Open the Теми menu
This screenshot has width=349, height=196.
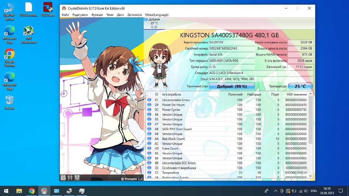pyautogui.click(x=110, y=15)
